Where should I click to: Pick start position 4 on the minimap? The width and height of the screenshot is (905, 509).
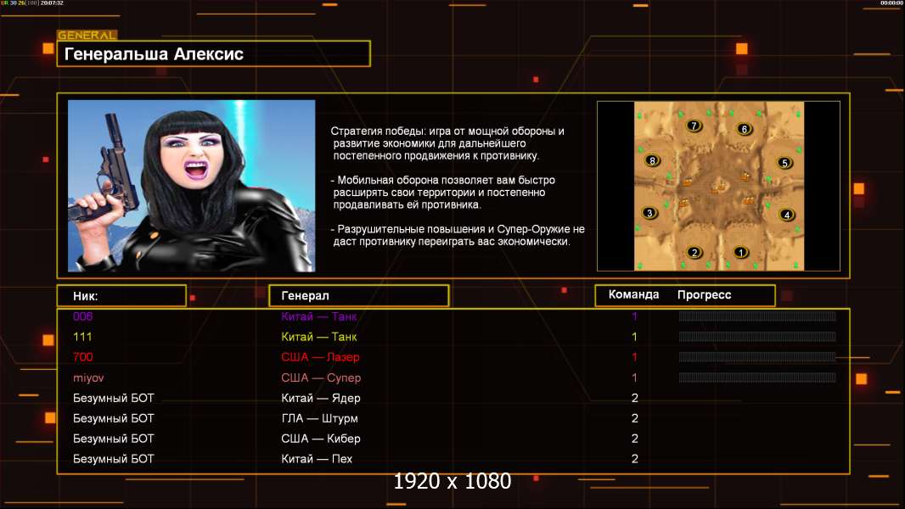click(787, 215)
